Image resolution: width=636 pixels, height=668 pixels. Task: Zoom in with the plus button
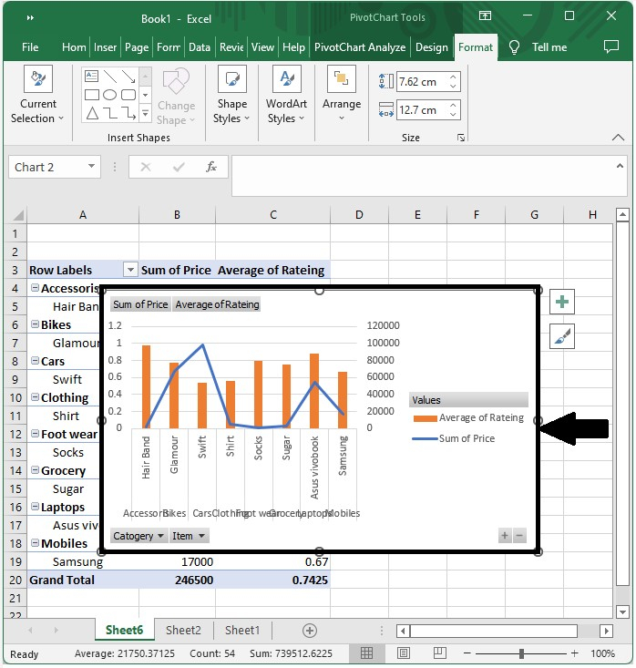[575, 653]
